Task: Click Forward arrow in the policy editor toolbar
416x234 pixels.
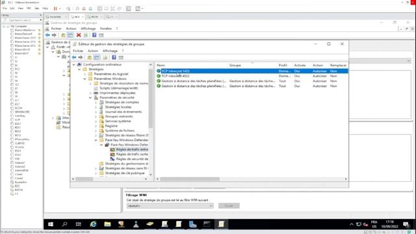Action: pyautogui.click(x=81, y=57)
